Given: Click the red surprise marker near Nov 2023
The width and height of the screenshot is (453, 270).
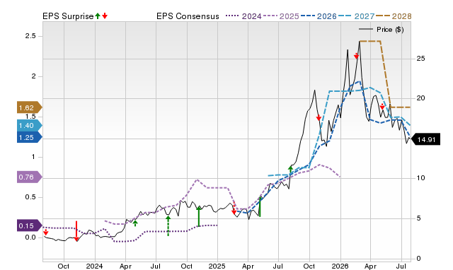Looking at the screenshot, I should (x=76, y=231).
